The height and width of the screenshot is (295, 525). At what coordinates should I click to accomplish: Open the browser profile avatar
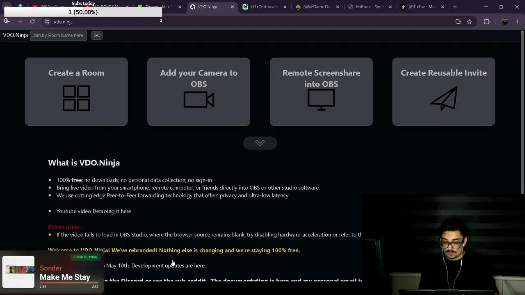point(505,22)
